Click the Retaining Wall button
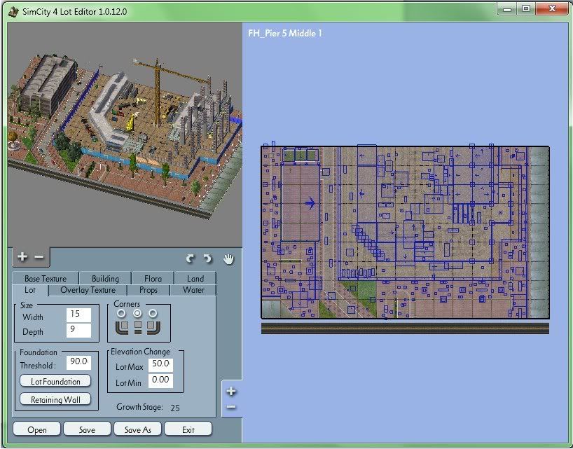Image resolution: width=573 pixels, height=449 pixels. tap(55, 399)
